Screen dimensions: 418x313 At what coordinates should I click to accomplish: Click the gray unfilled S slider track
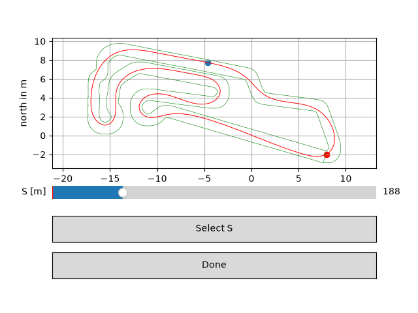[249, 192]
